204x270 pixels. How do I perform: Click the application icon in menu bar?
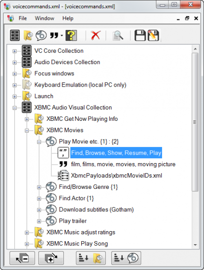click(10, 18)
